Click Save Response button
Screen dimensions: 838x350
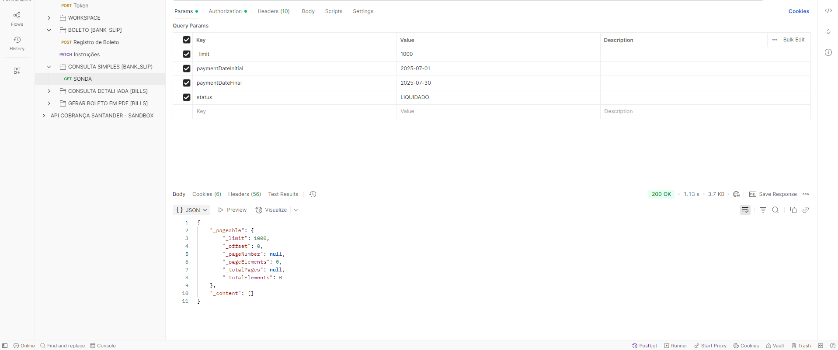[773, 194]
